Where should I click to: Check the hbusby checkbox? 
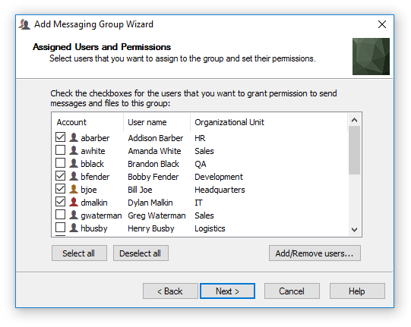tap(60, 228)
